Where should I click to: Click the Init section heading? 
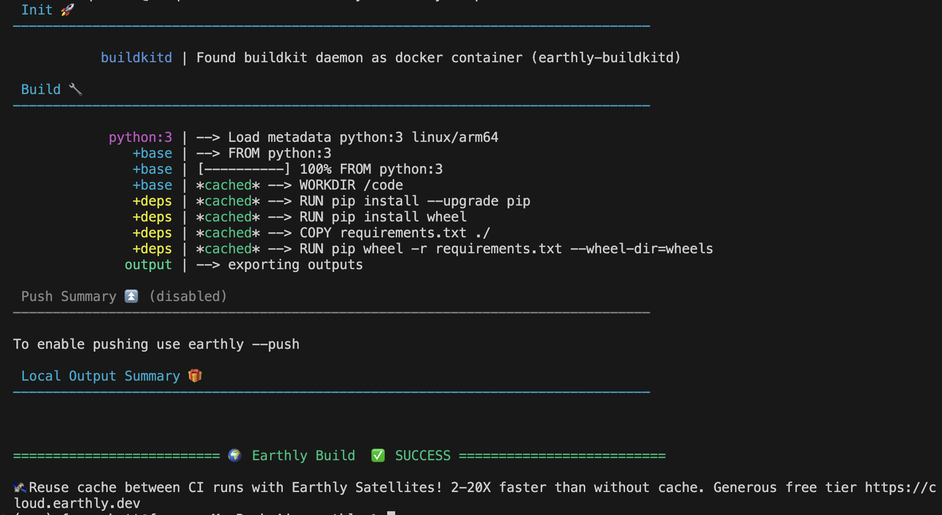click(x=37, y=10)
